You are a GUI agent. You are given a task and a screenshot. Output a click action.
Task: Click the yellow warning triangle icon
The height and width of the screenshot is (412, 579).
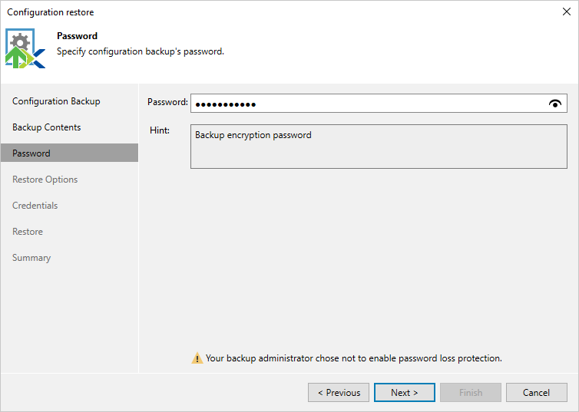pyautogui.click(x=197, y=358)
